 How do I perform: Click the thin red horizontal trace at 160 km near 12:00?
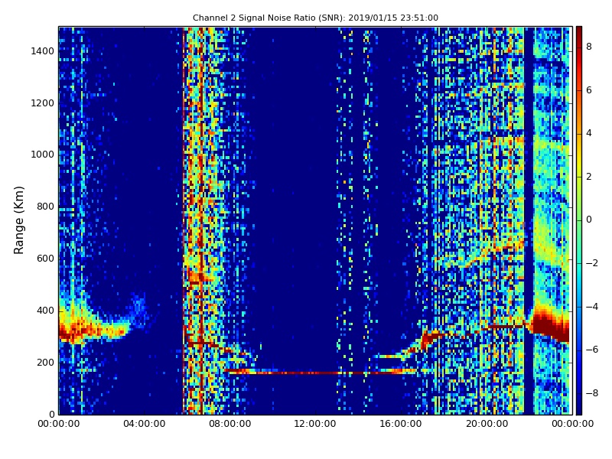316,373
